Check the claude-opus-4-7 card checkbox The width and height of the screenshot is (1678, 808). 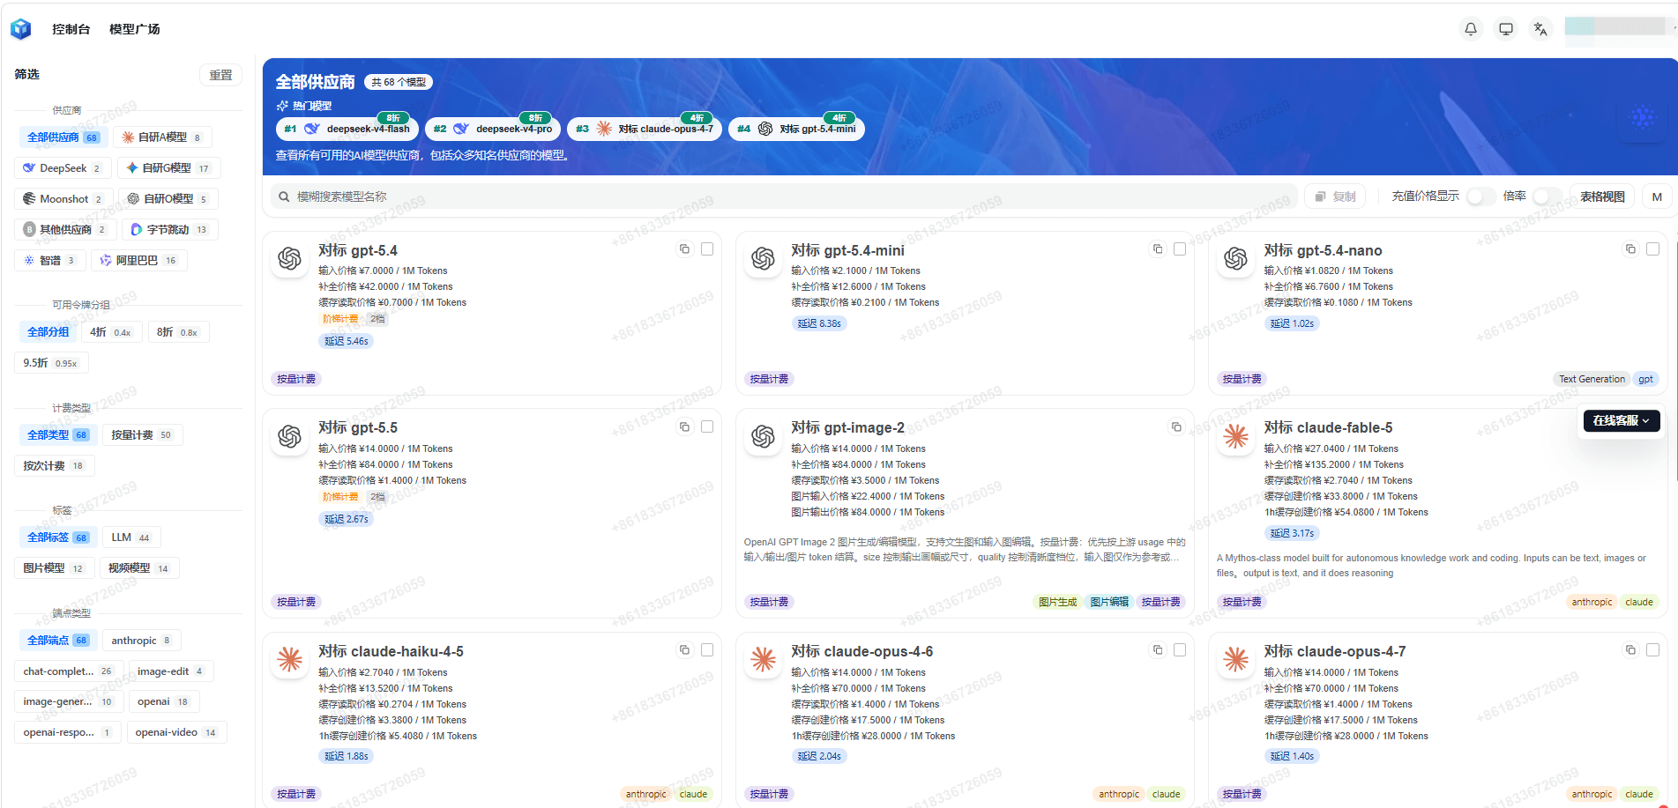pos(1652,650)
